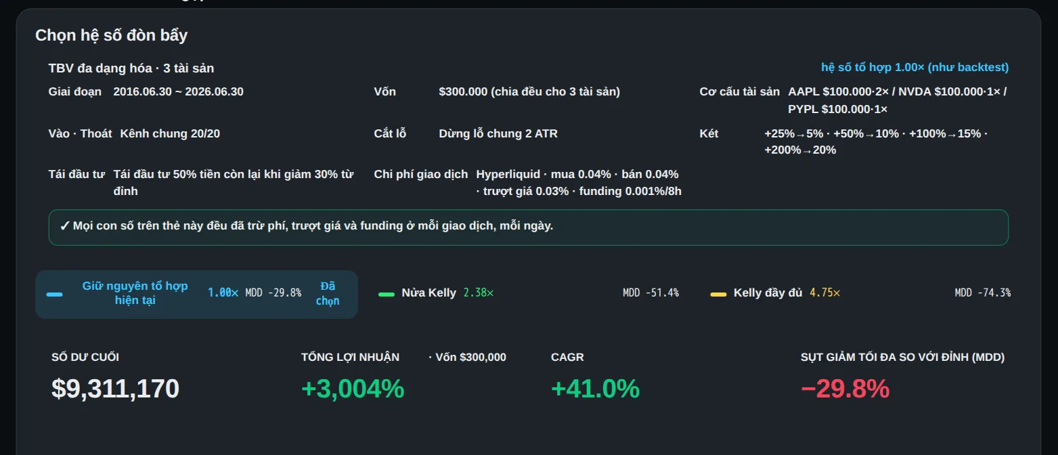
Task: Click the 'Chọn hệ số đòn bẩy' heading
Action: (112, 35)
